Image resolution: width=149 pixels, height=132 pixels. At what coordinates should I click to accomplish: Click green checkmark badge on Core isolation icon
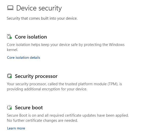[x=11, y=38]
